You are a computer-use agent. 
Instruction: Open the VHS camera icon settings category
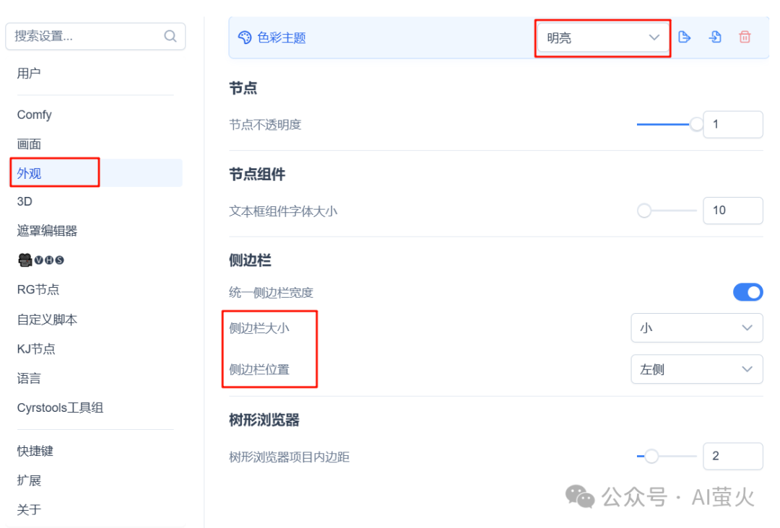coord(40,260)
